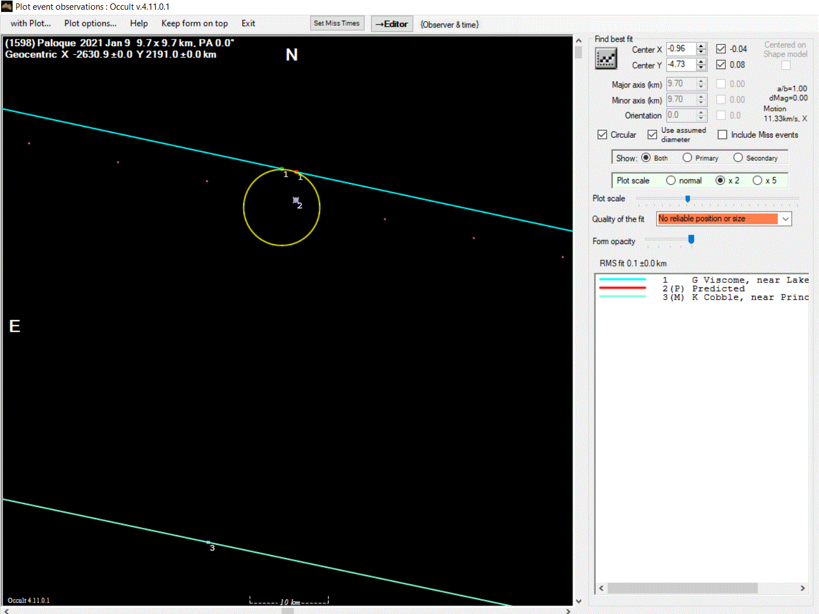The height and width of the screenshot is (614, 819).
Task: Toggle the Circular checkbox
Action: point(602,135)
